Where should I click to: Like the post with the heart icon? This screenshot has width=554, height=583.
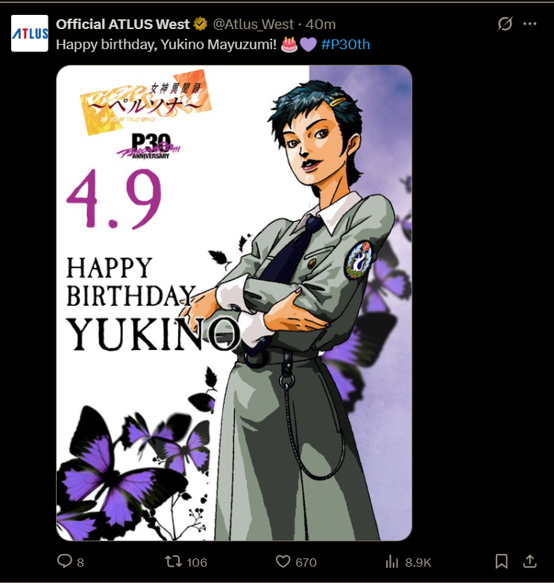click(x=283, y=561)
